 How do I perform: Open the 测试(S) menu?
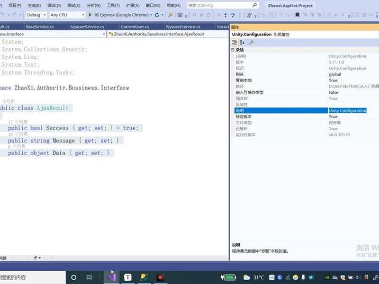coord(74,5)
